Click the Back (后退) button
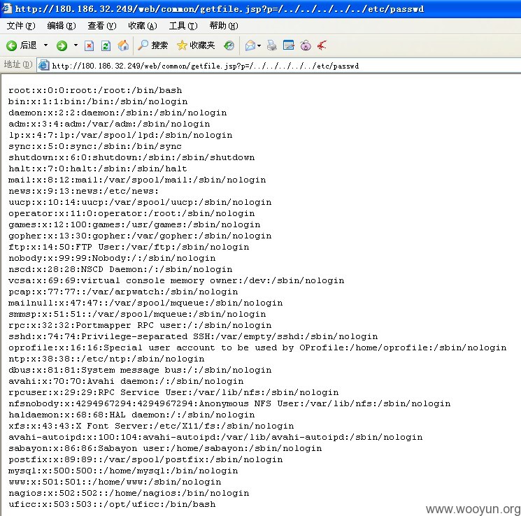 click(x=22, y=45)
